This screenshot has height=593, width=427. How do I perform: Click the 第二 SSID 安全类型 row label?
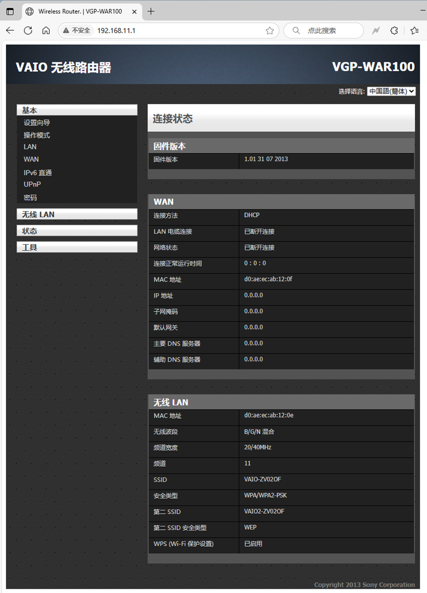[180, 527]
